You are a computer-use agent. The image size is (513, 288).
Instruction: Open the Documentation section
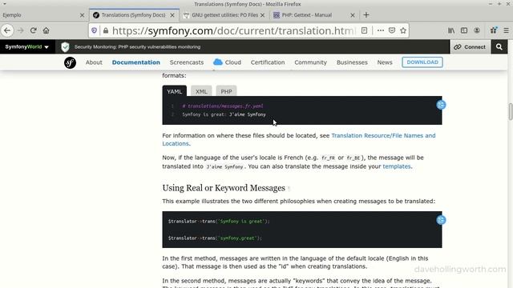[x=136, y=62]
